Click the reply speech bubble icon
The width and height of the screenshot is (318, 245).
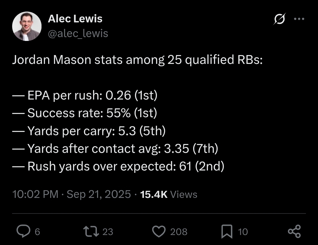(x=23, y=231)
